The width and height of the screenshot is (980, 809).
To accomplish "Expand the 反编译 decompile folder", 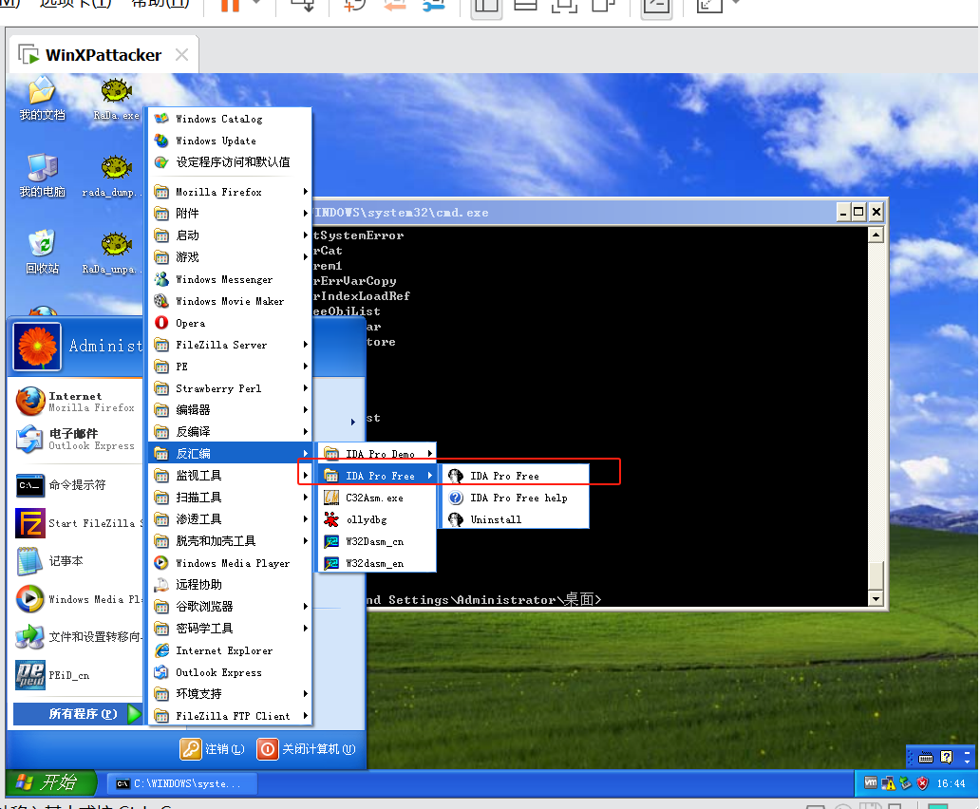I will [230, 432].
